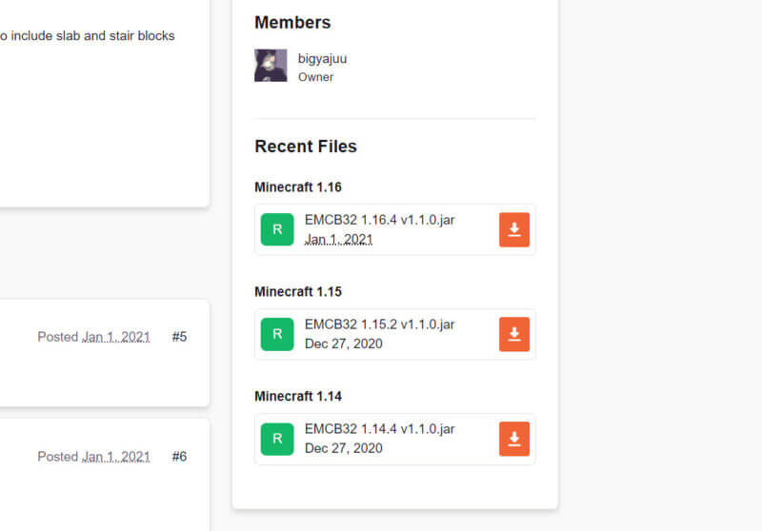Select the Minecraft 1.14 version heading
762x531 pixels.
click(x=298, y=397)
